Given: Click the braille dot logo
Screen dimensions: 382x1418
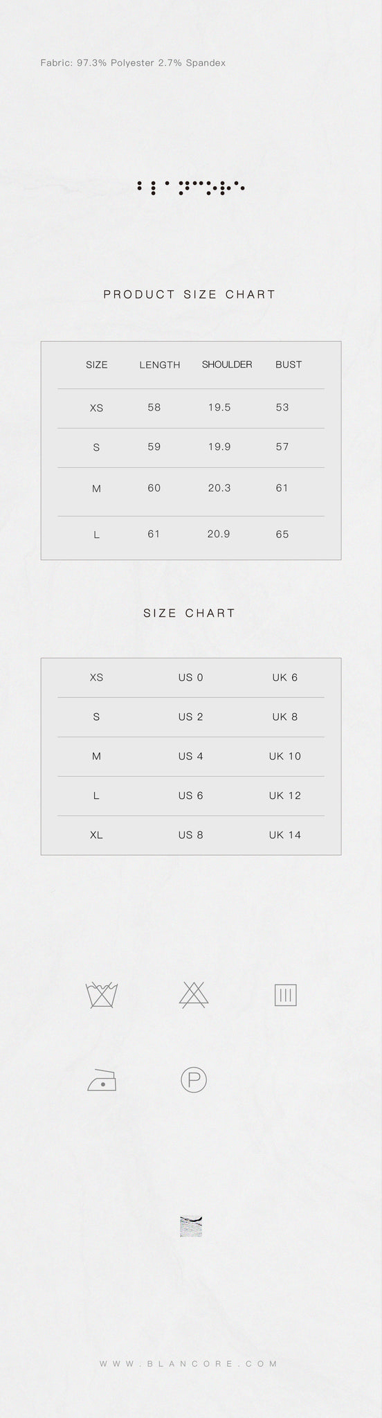Looking at the screenshot, I should 191,188.
